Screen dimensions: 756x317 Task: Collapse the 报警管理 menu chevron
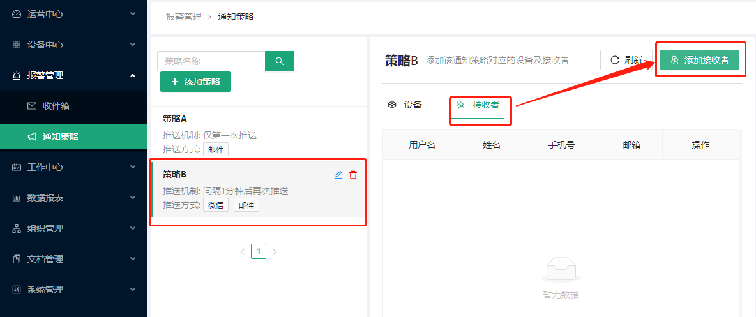coord(133,75)
